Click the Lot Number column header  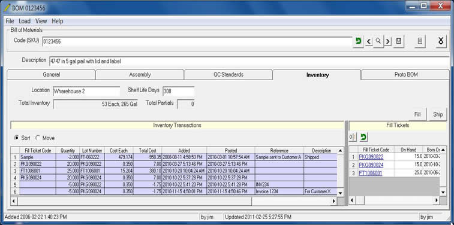click(x=92, y=150)
